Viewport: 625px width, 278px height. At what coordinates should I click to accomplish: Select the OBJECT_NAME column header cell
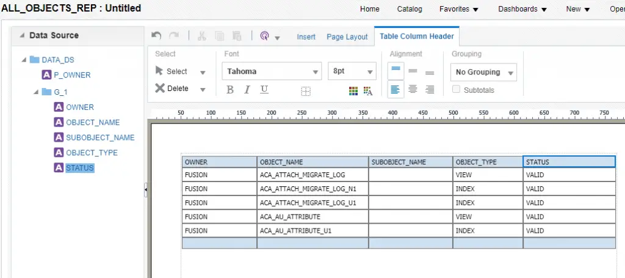312,162
